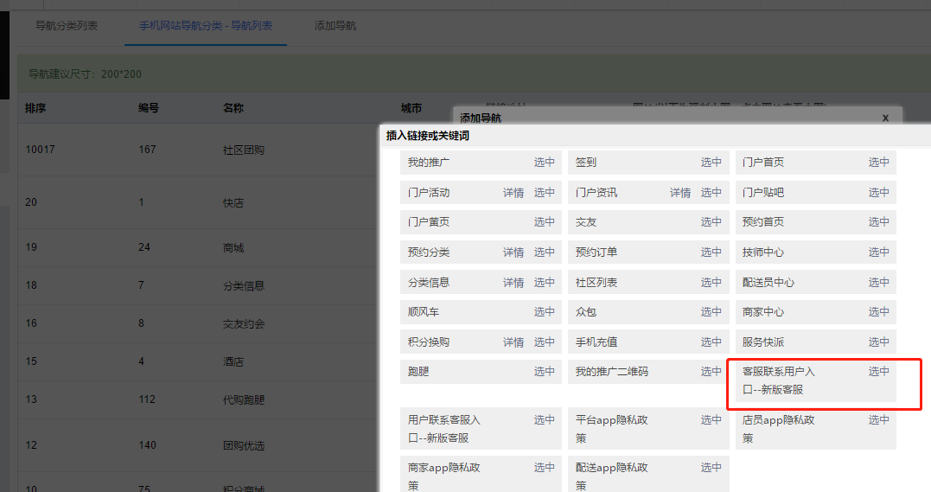Select 选中 for 门户贴吧
Viewport: 931px width, 492px height.
879,193
